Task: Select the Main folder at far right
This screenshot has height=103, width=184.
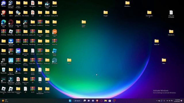Action: [x=164, y=61]
